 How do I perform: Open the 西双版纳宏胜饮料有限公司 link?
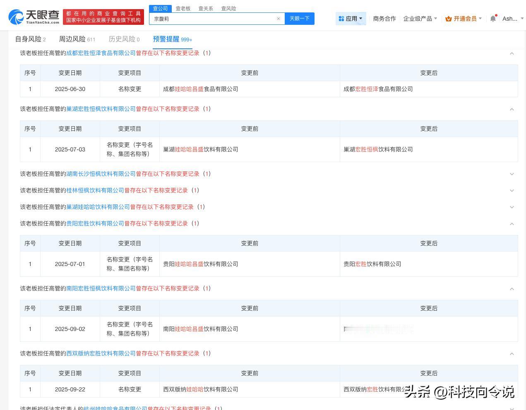coord(101,353)
